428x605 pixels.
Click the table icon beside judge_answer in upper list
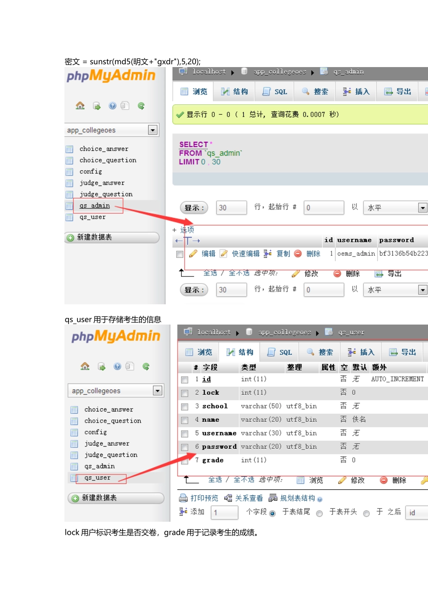pos(69,183)
